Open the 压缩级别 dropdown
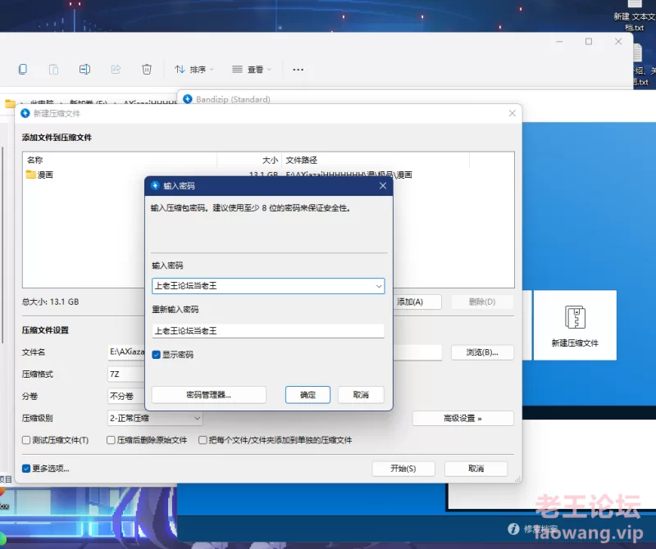The width and height of the screenshot is (656, 549). 155,418
